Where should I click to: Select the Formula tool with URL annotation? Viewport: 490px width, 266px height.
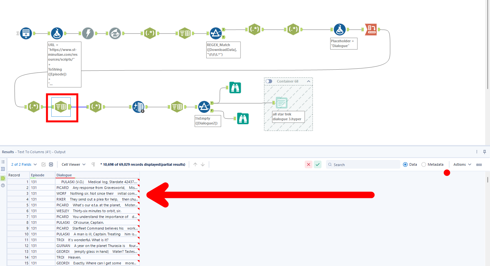[x=57, y=33]
